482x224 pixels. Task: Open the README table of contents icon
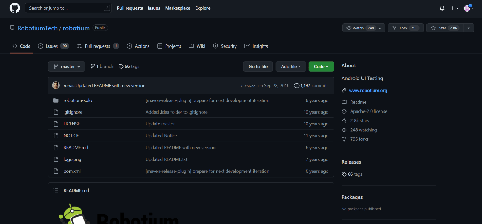(x=56, y=190)
